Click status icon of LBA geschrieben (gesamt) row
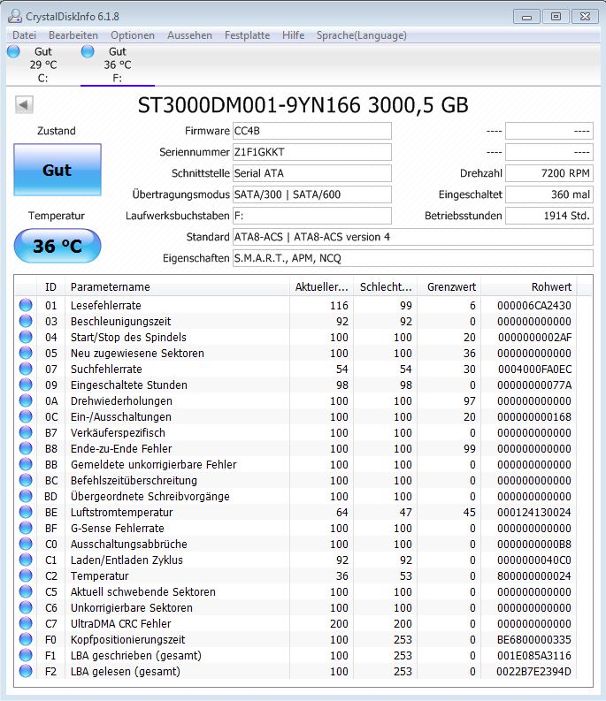Viewport: 606px width, 701px height. (26, 655)
